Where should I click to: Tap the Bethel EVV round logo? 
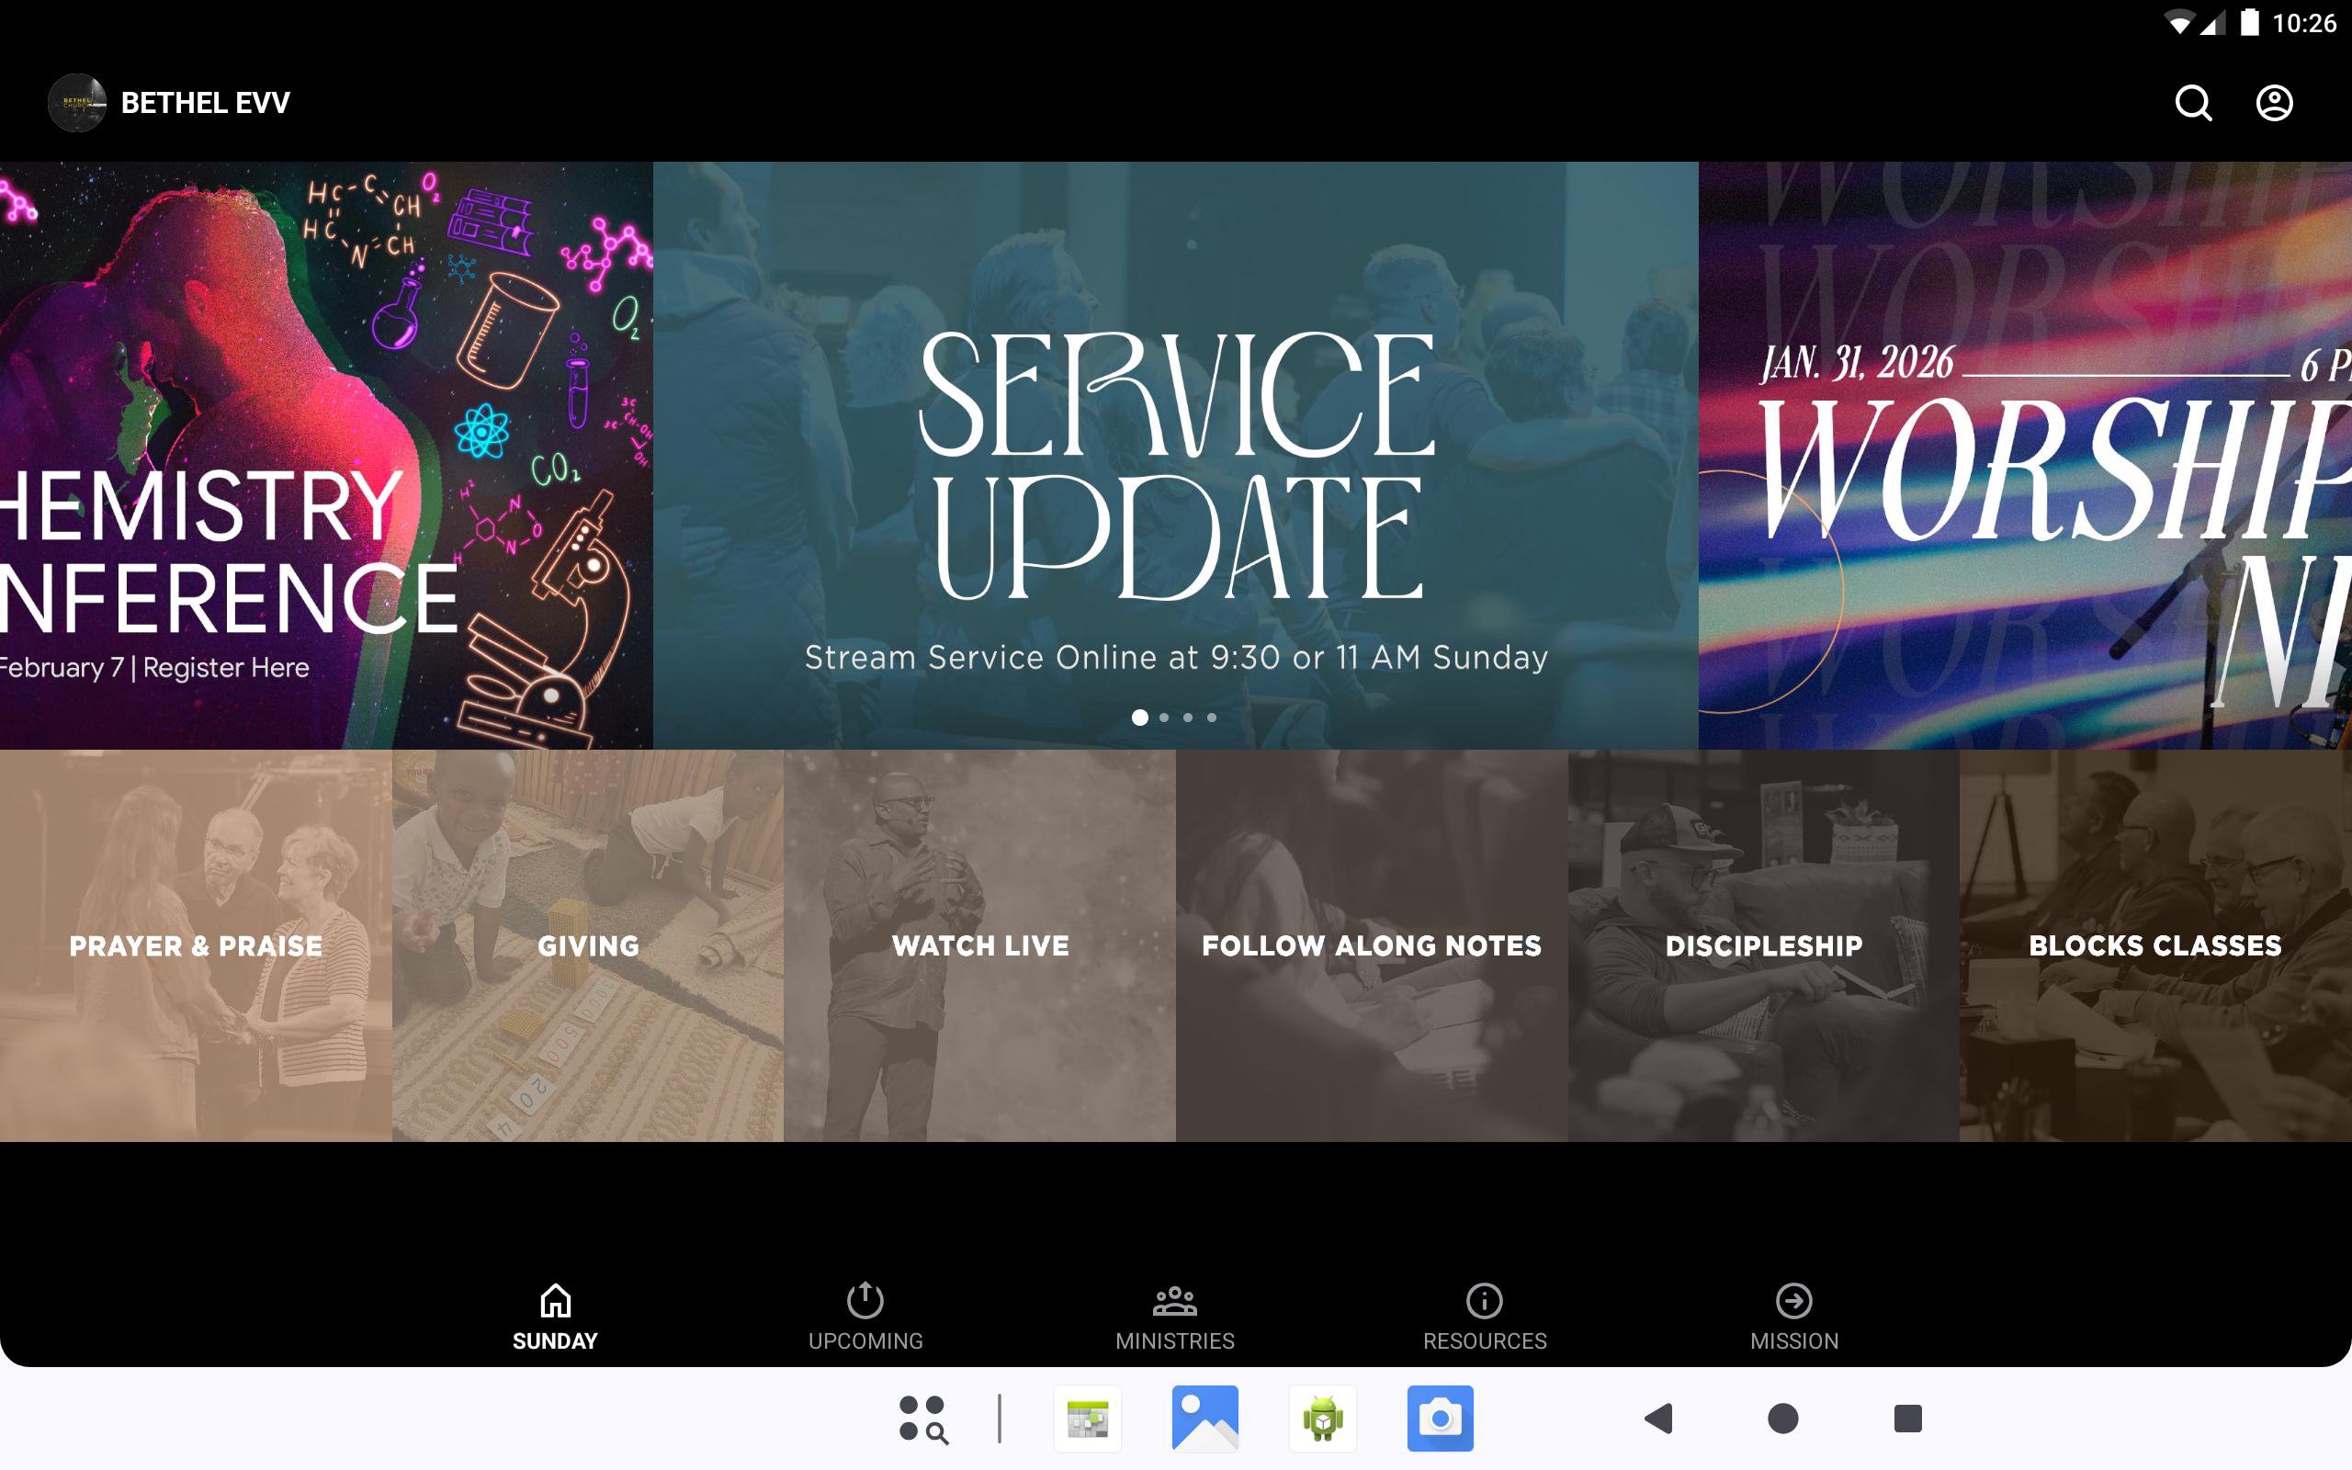coord(77,102)
